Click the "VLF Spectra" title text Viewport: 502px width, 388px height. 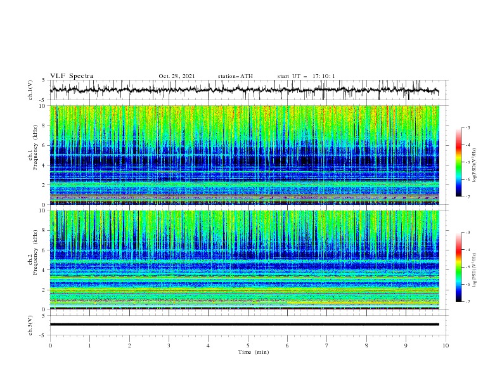(72, 76)
